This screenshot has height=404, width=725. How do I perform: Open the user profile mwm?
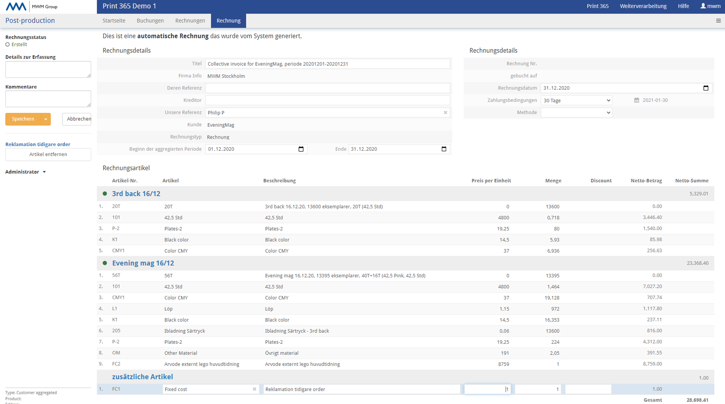point(710,6)
